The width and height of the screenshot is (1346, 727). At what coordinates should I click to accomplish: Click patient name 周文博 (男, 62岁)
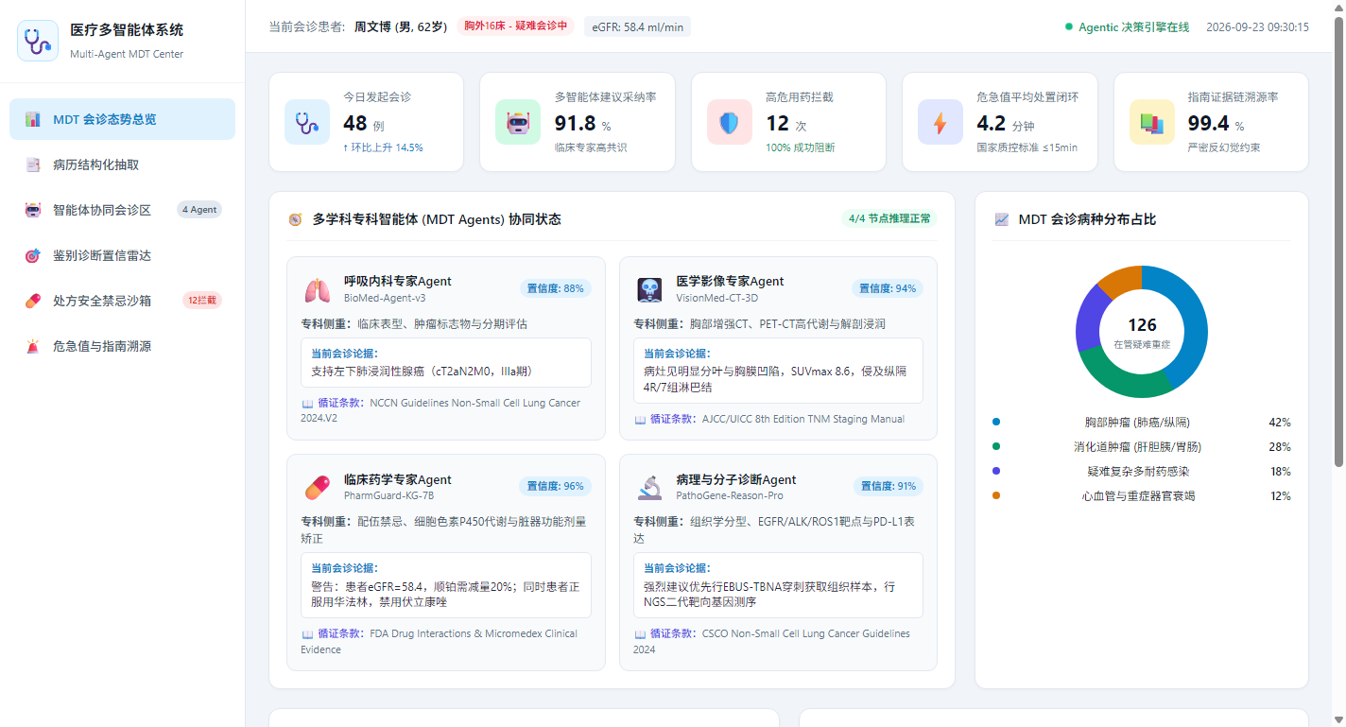(x=401, y=26)
